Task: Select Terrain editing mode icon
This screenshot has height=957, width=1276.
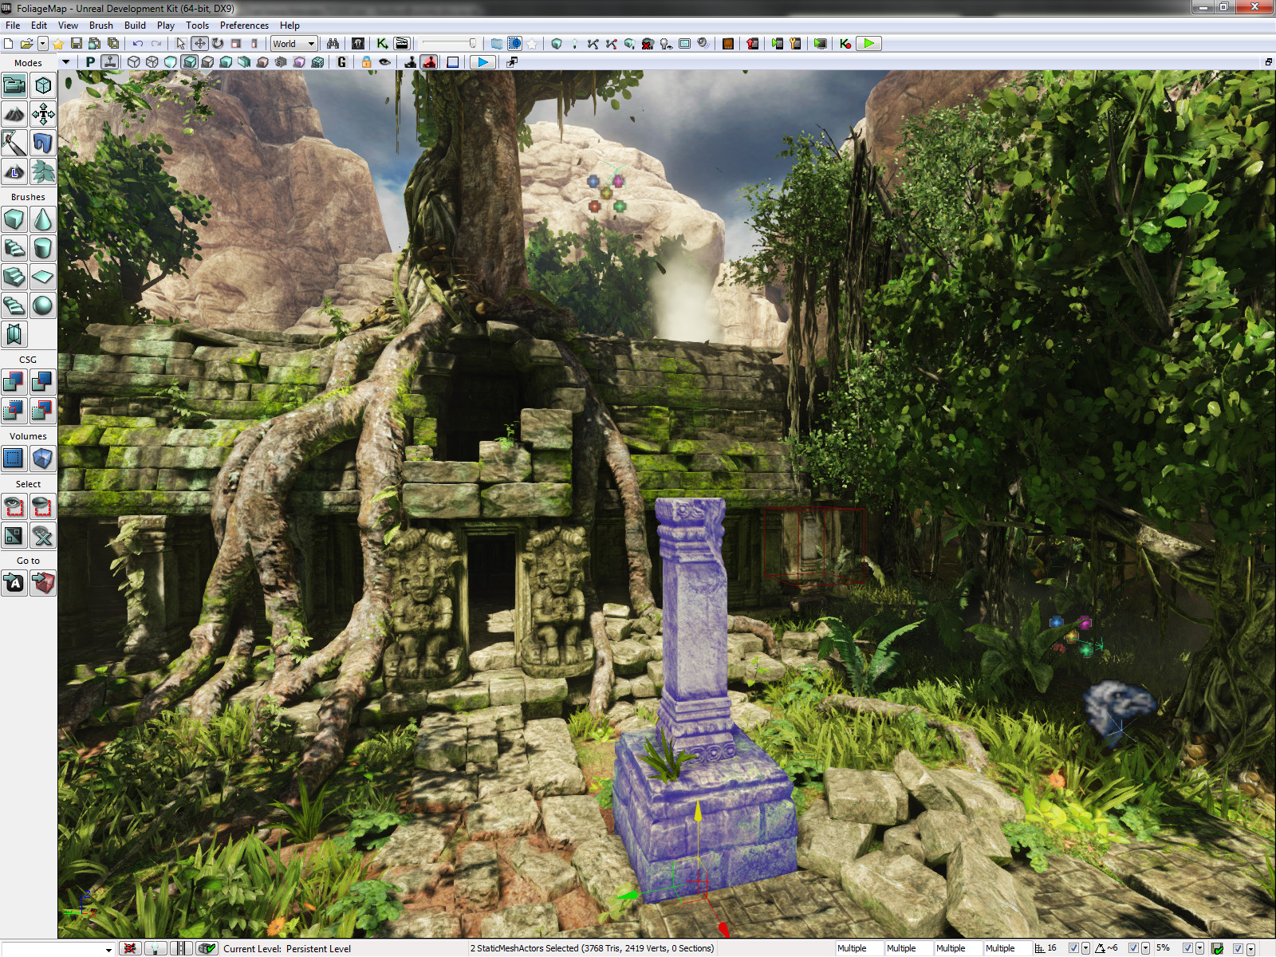Action: 14,114
